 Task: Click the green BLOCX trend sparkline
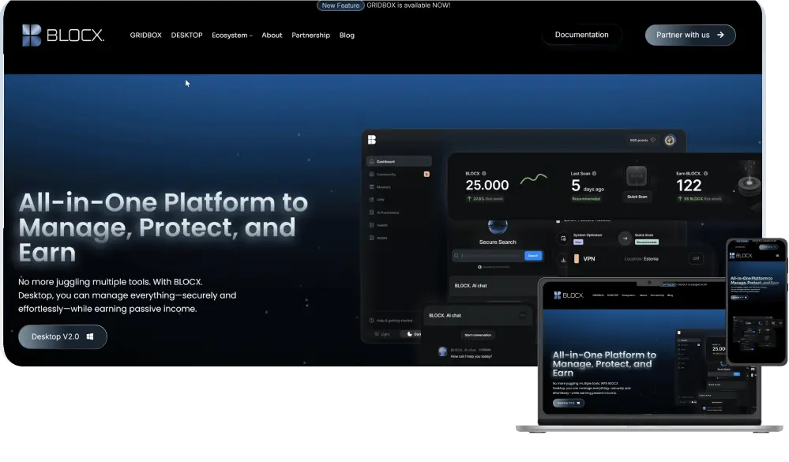click(533, 178)
